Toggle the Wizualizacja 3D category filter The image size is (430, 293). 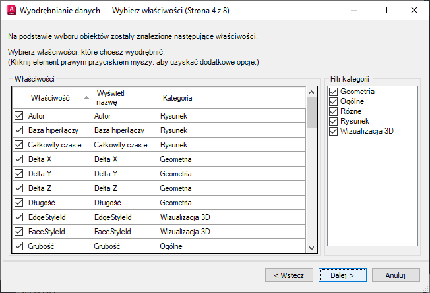334,131
